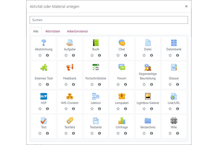Screen dimensions: 218x145
Task: Toggle favorite star for Test
Action: click(40, 133)
